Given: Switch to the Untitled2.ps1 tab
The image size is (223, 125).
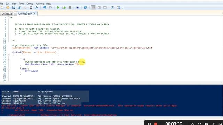Looking at the screenshot, I should 8,14.
